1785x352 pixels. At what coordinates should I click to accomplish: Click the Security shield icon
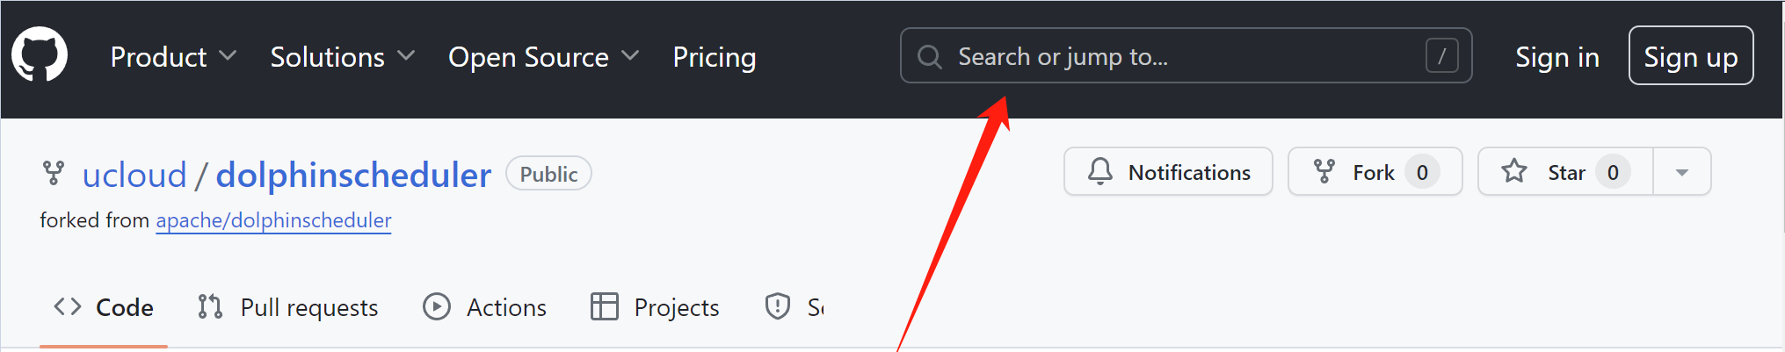click(778, 306)
